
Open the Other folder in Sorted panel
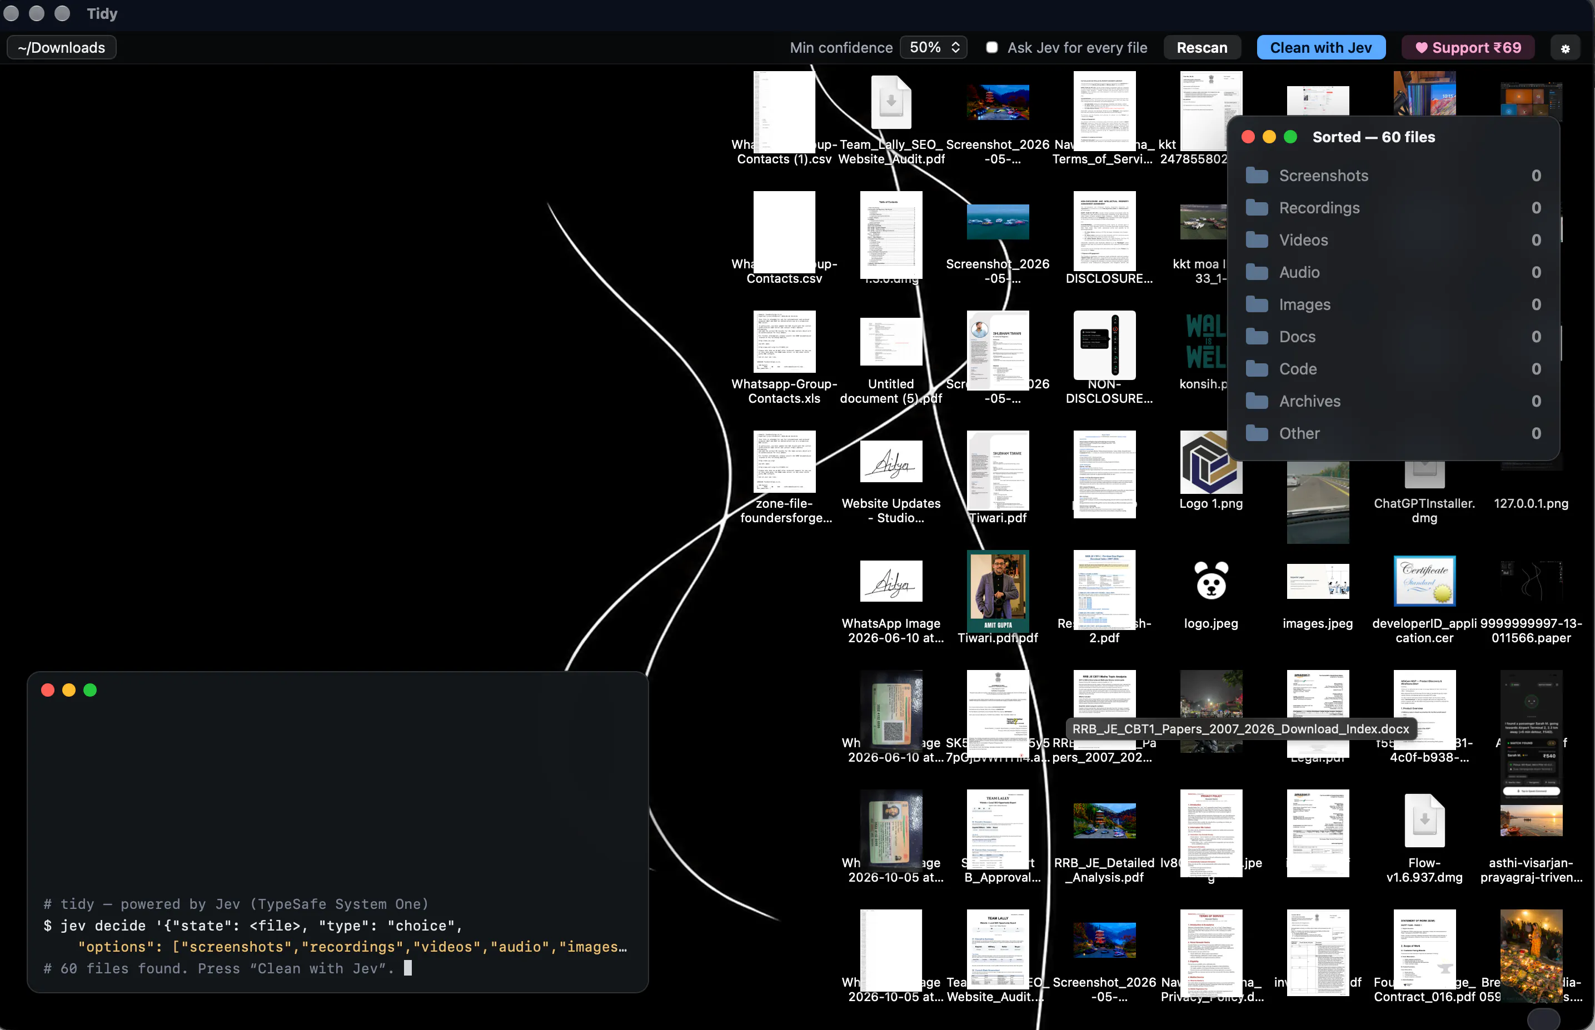[x=1394, y=433]
